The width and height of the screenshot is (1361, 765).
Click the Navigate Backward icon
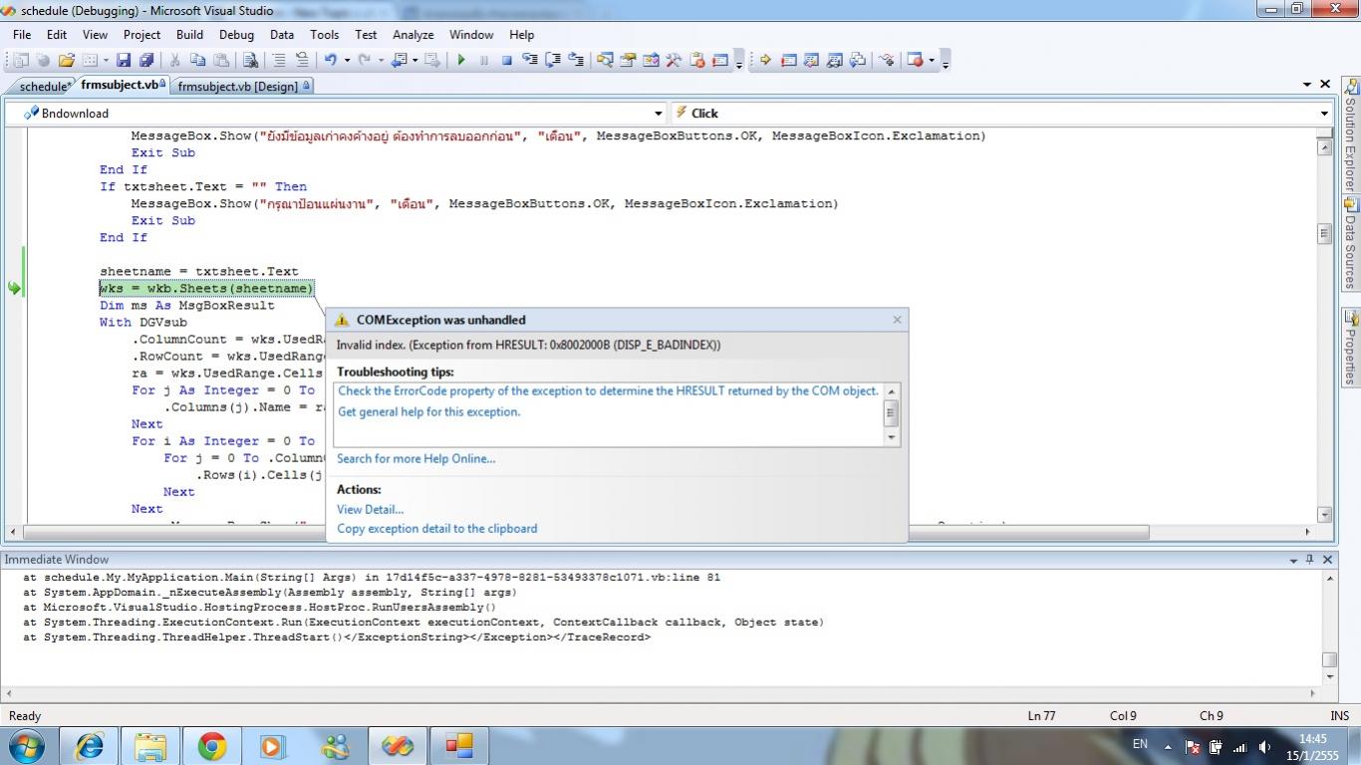(400, 60)
